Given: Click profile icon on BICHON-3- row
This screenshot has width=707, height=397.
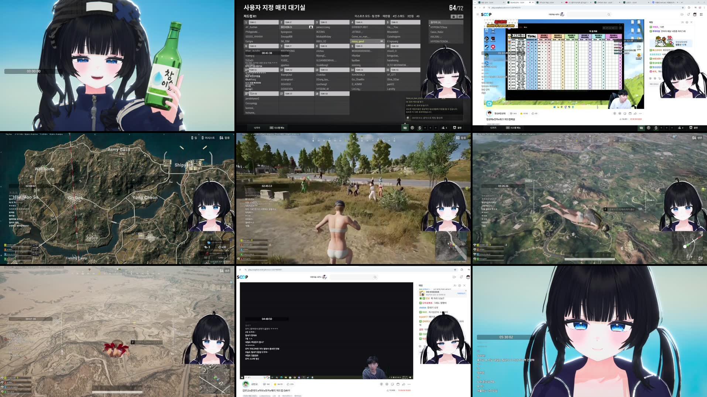Looking at the screenshot, I should pyautogui.click(x=311, y=27).
